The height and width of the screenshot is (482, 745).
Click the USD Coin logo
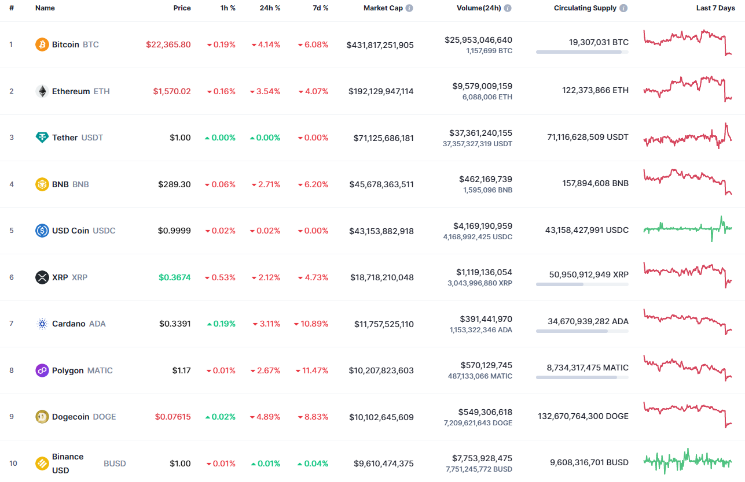tap(41, 230)
